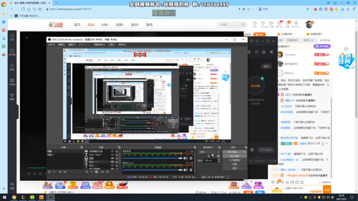The height and width of the screenshot is (201, 358).
Task: Click the PK activity icon below player
Action: coord(85,185)
